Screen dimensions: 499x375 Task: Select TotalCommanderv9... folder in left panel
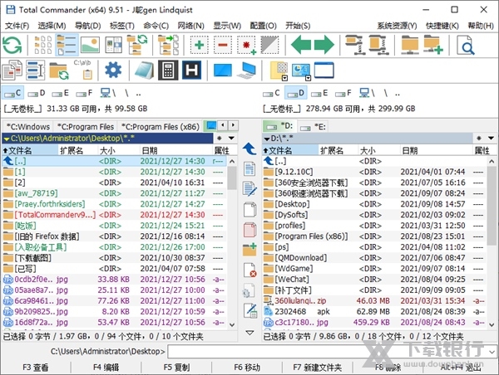click(114, 215)
